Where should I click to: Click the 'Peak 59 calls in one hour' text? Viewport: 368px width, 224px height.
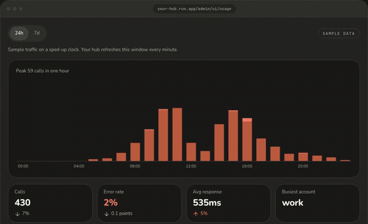tap(42, 71)
